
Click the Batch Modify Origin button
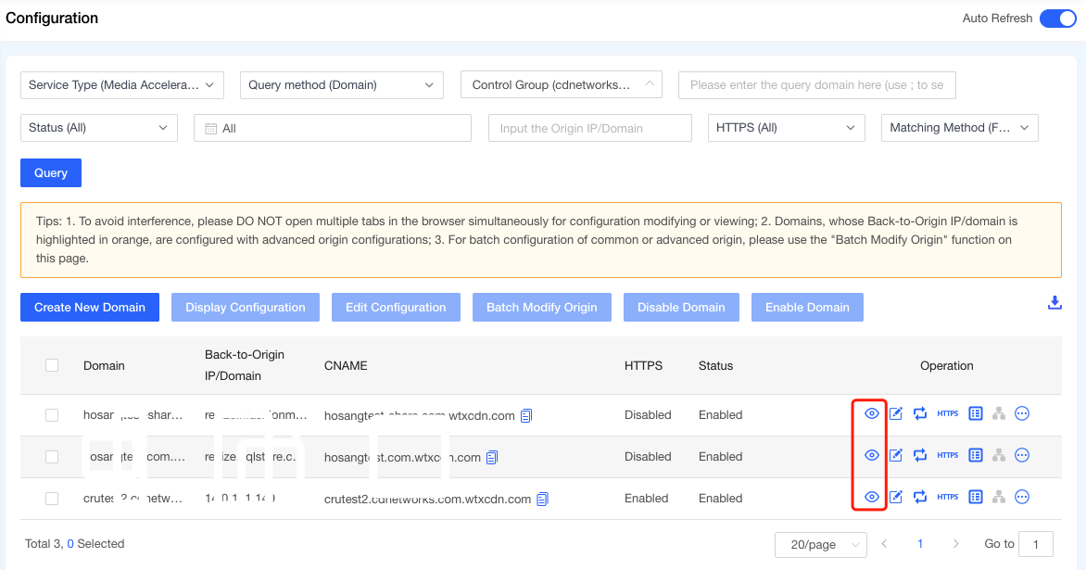[x=541, y=308]
